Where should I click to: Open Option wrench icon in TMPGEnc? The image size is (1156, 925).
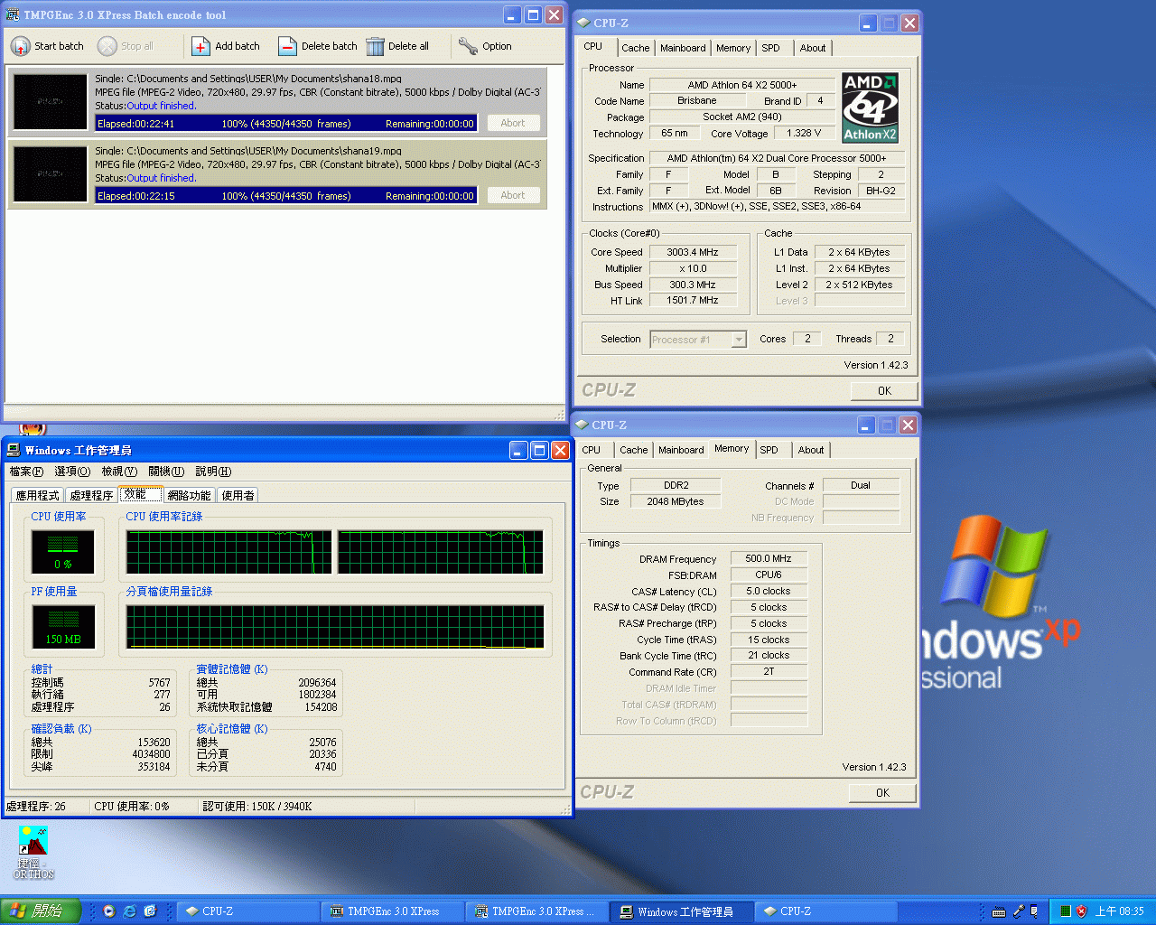click(x=468, y=46)
